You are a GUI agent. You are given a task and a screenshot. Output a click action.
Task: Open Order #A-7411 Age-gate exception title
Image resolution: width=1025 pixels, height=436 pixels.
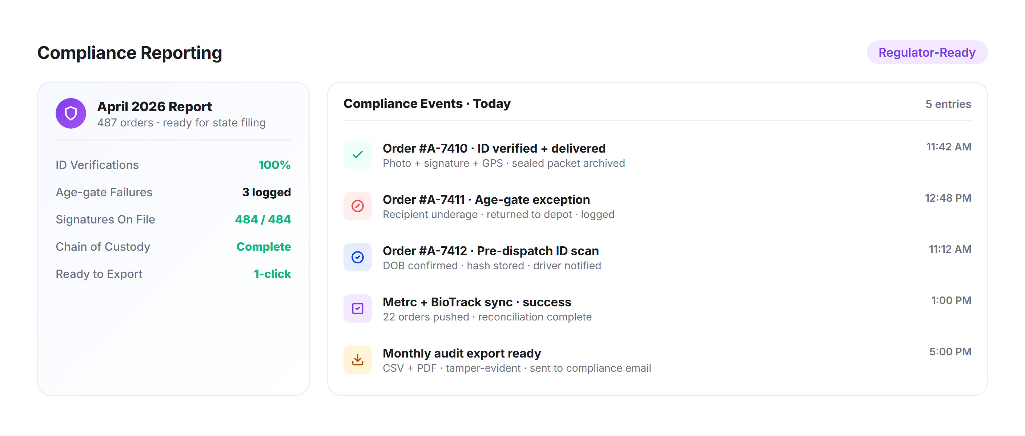(x=486, y=200)
